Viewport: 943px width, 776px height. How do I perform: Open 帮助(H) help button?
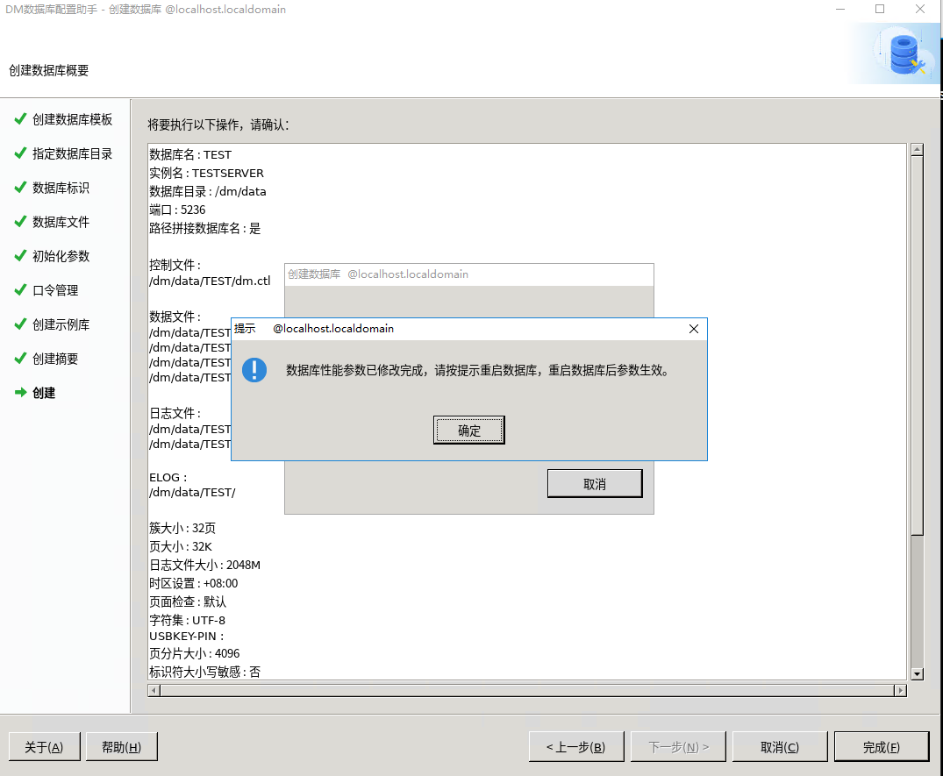(121, 747)
